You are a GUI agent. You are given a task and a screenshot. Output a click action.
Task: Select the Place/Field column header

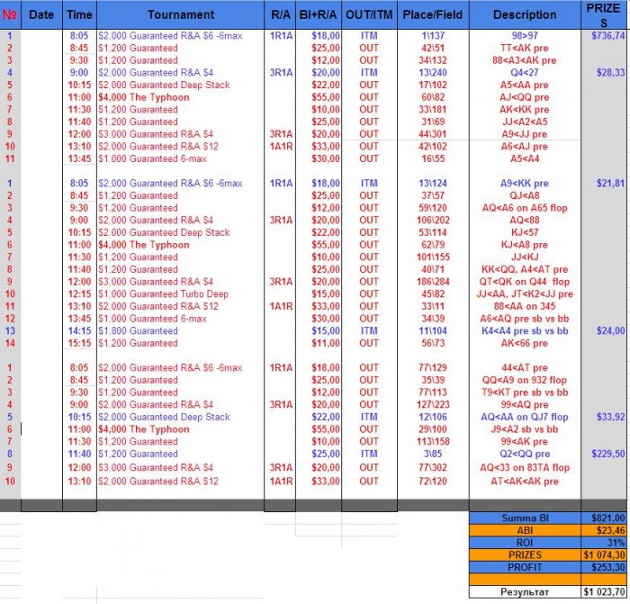point(433,15)
